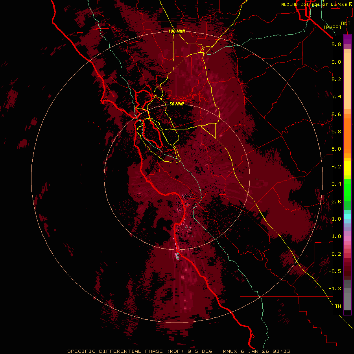Image resolution: width=354 pixels, height=354 pixels.
Task: Click the "100 NMI" range ring label
Action: (177, 31)
